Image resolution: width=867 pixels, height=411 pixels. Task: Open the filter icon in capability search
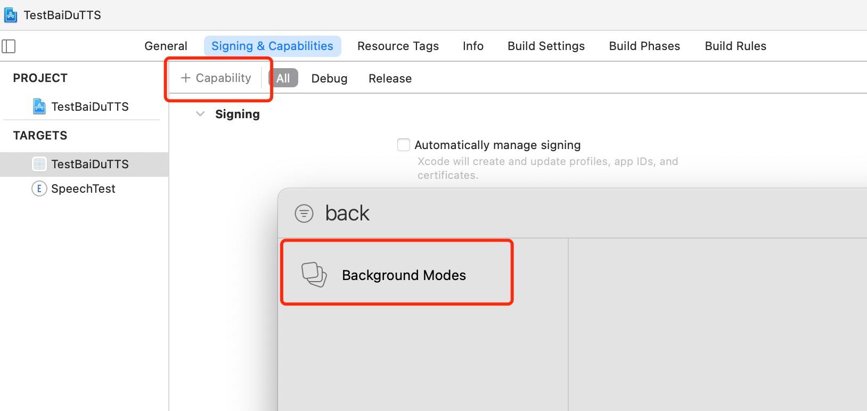pyautogui.click(x=304, y=213)
